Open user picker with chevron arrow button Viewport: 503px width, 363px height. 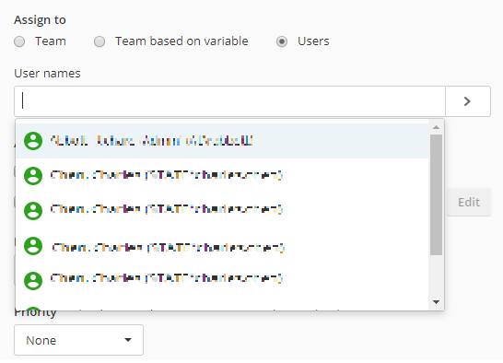468,101
